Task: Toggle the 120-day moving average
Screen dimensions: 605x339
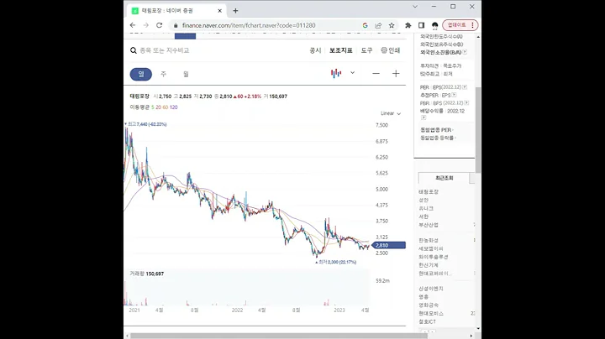Action: click(x=174, y=107)
